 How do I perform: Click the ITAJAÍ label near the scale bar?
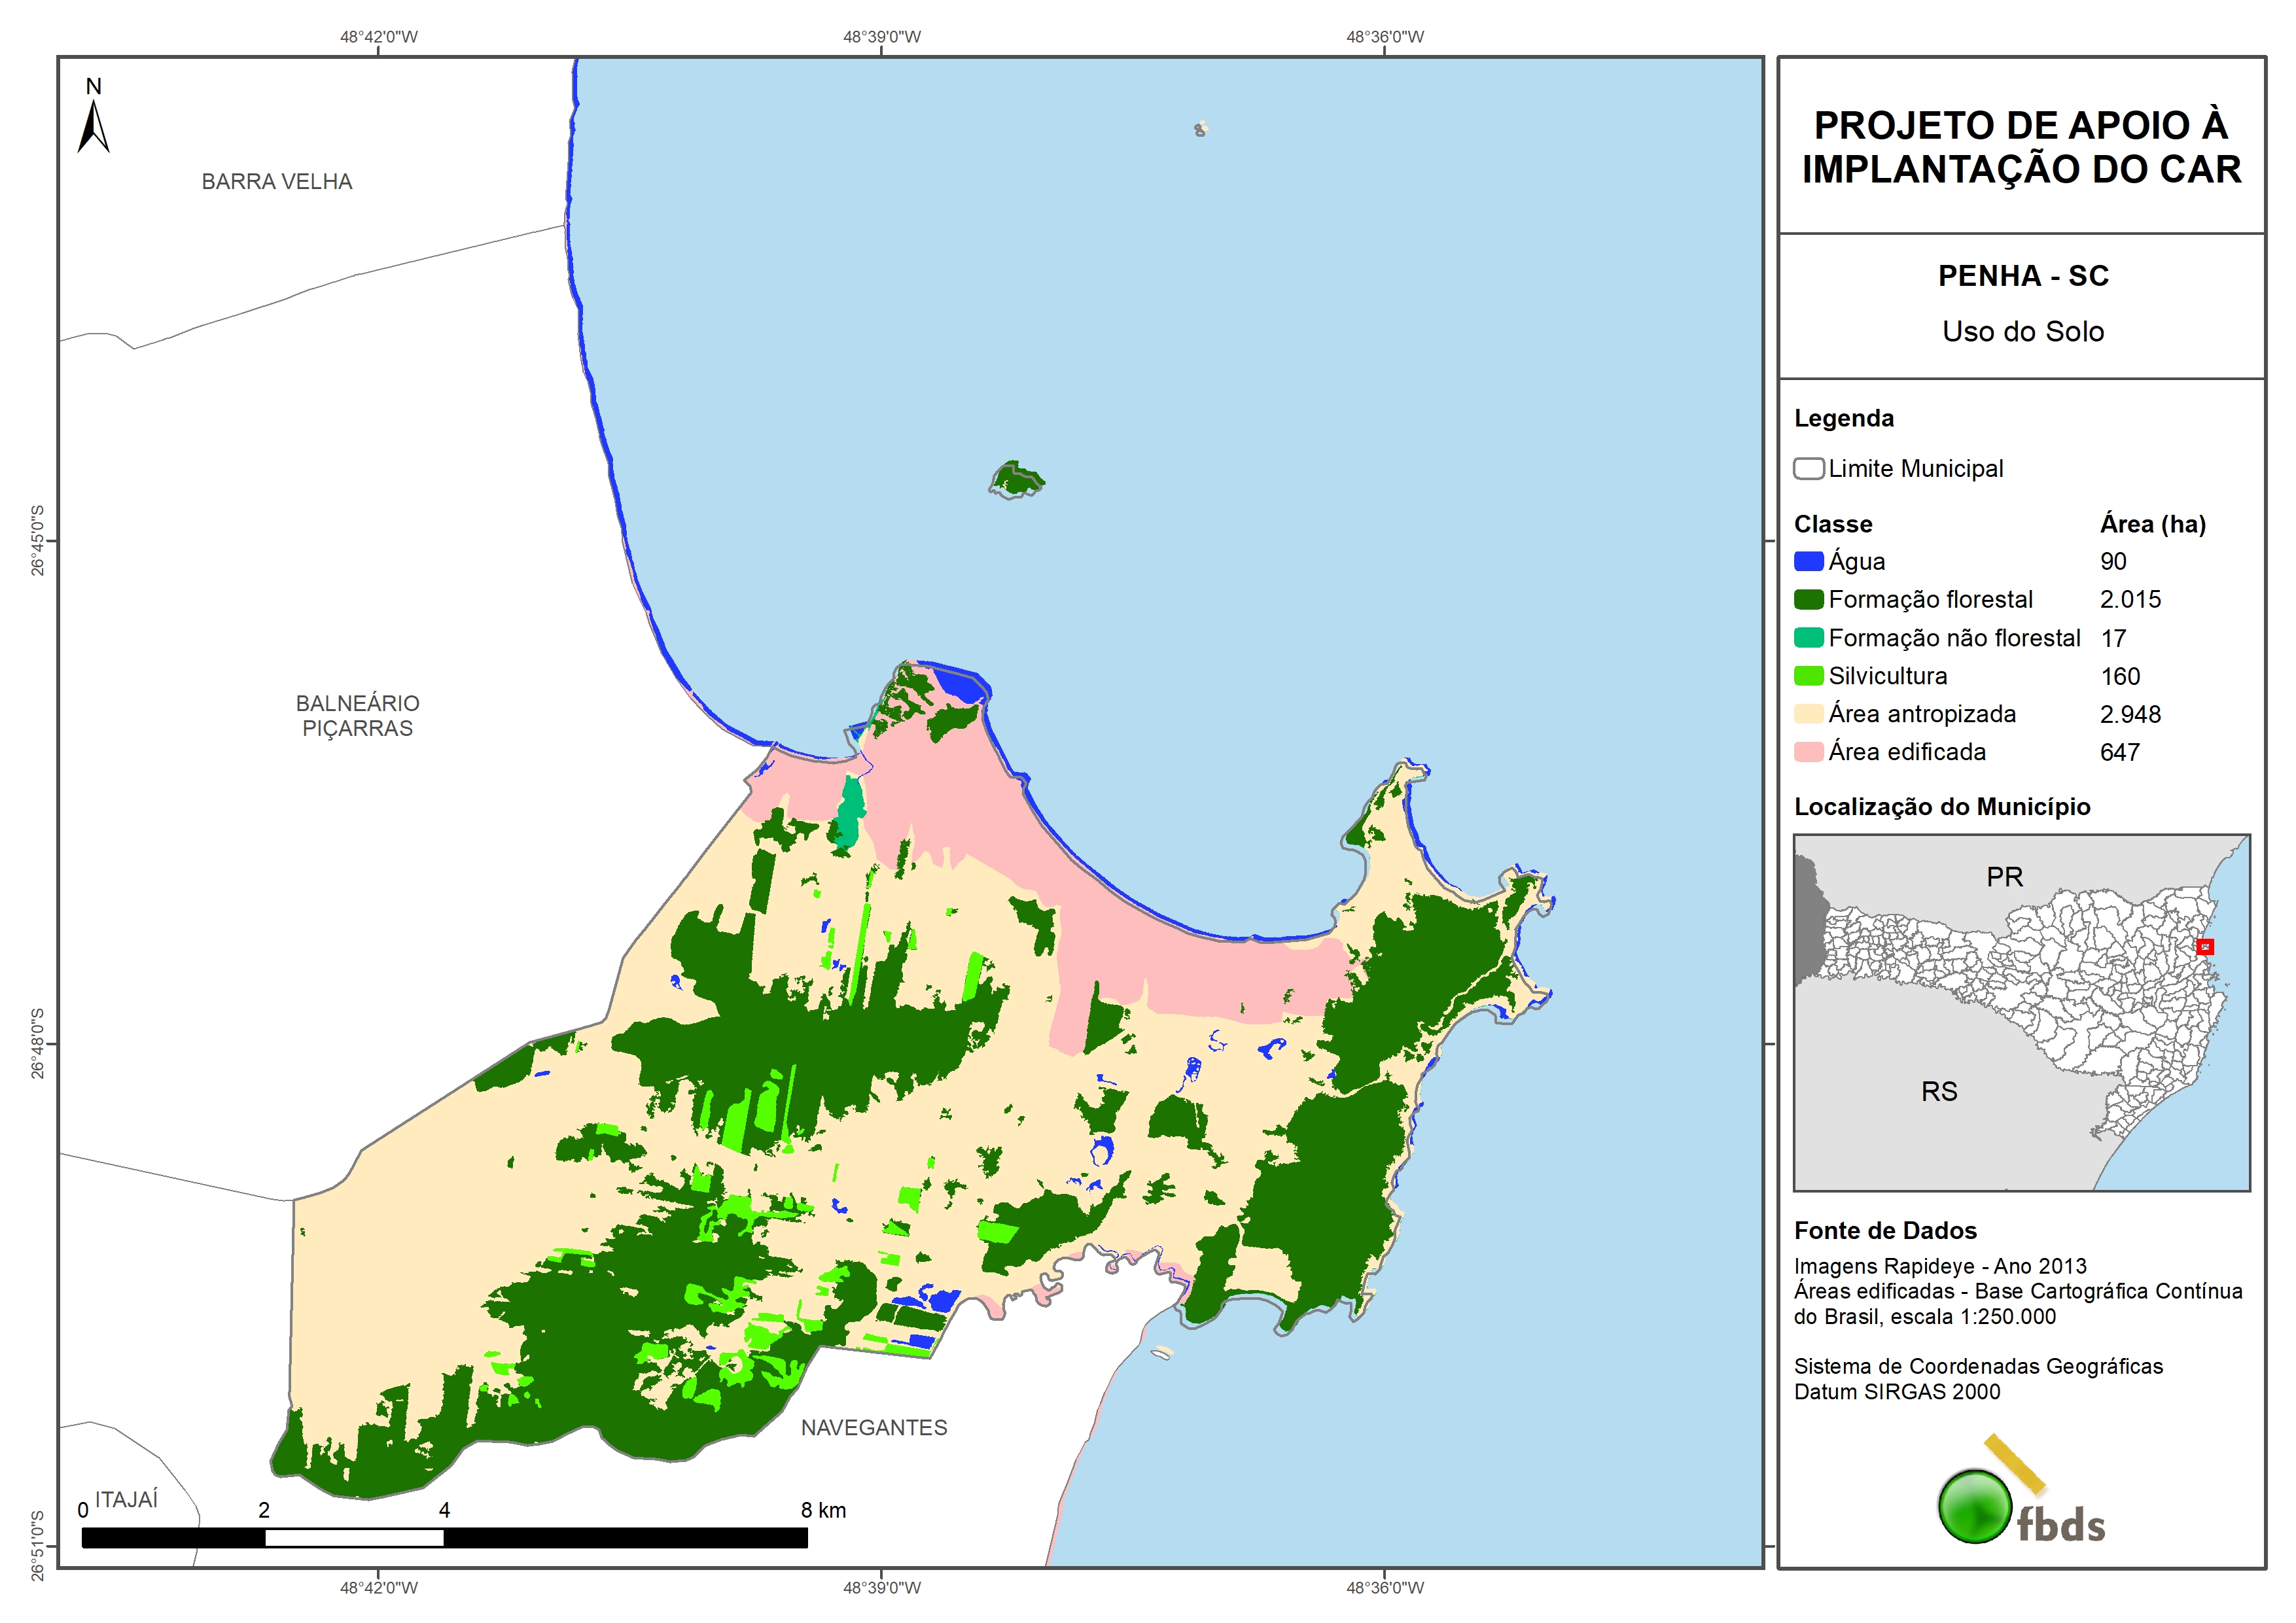126,1500
